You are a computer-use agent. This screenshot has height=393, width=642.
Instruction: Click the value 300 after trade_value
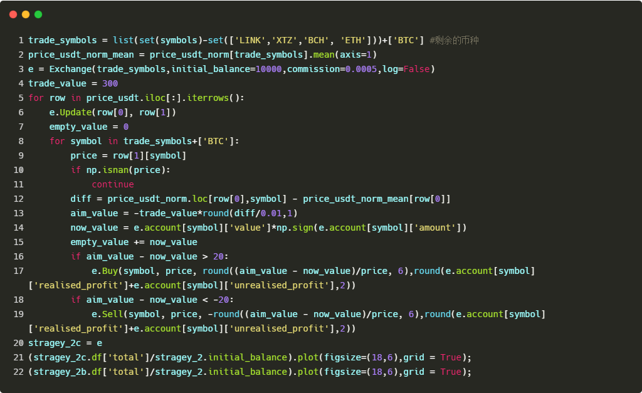(x=110, y=83)
